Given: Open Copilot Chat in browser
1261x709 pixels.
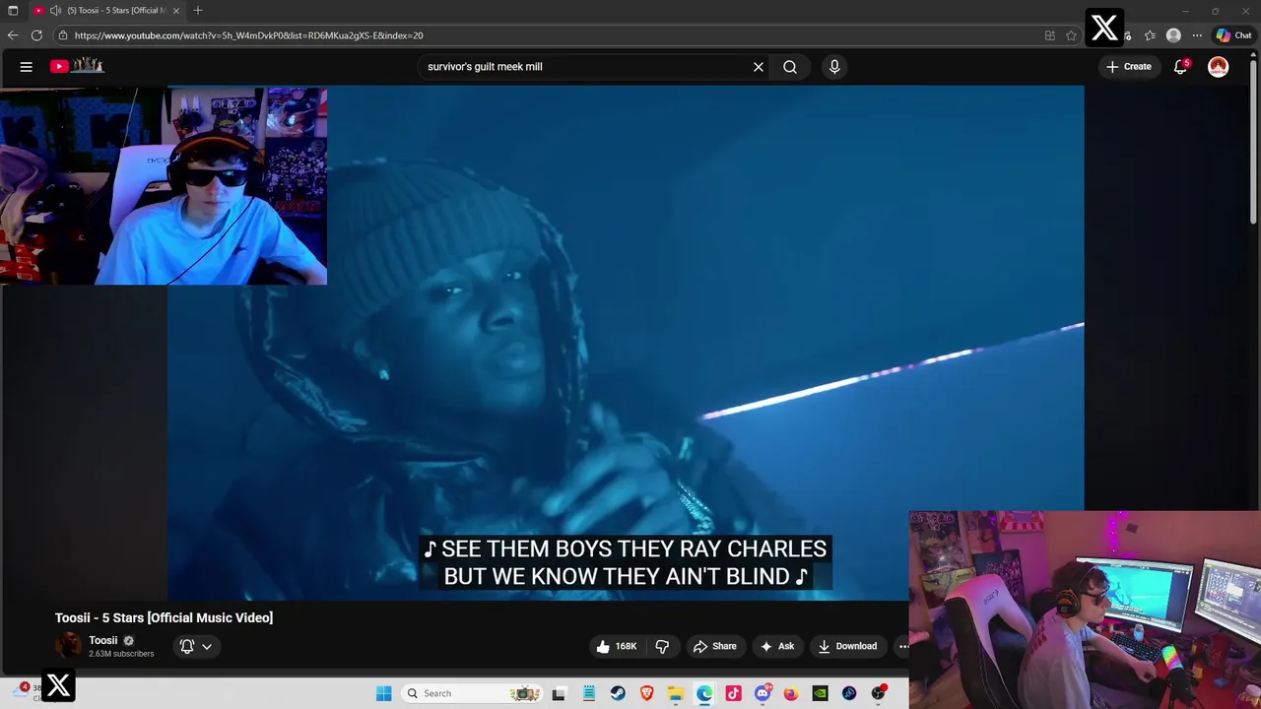Looking at the screenshot, I should pyautogui.click(x=1233, y=35).
